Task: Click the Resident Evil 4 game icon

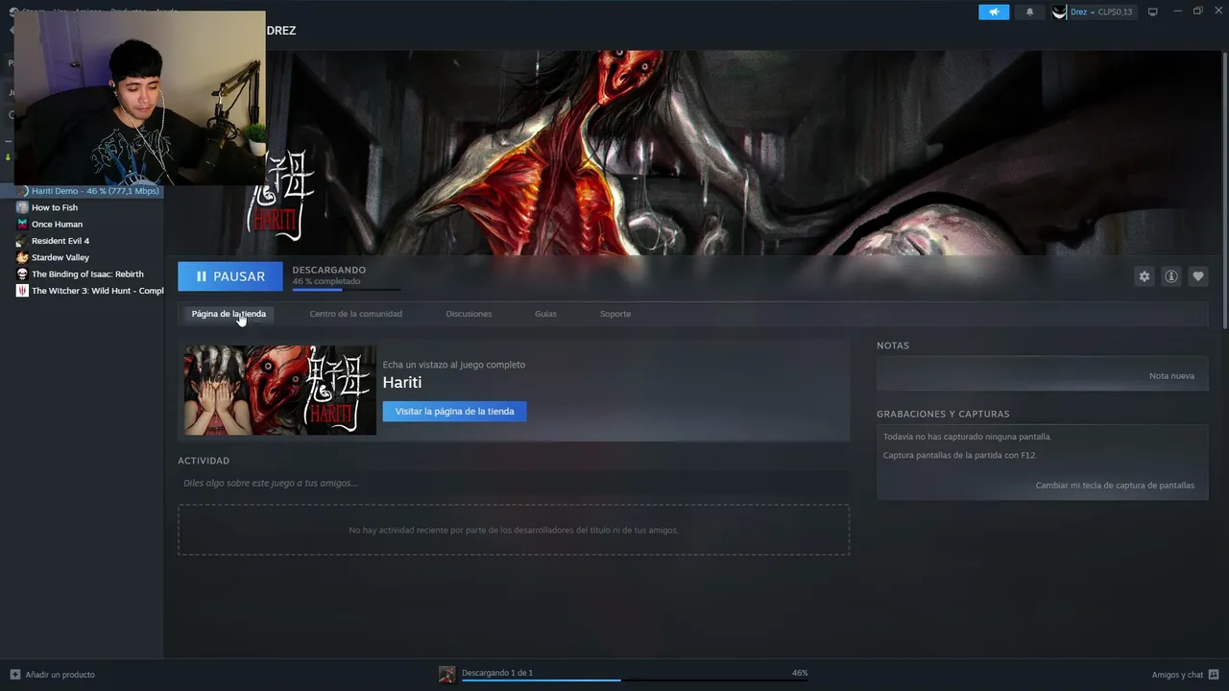Action: coord(22,241)
